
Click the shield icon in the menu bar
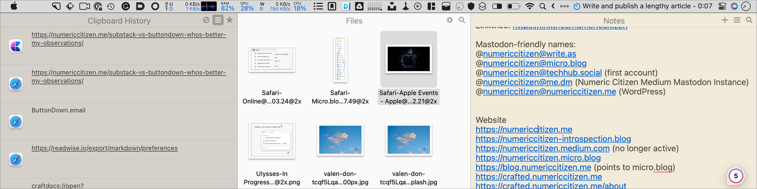pos(471,6)
